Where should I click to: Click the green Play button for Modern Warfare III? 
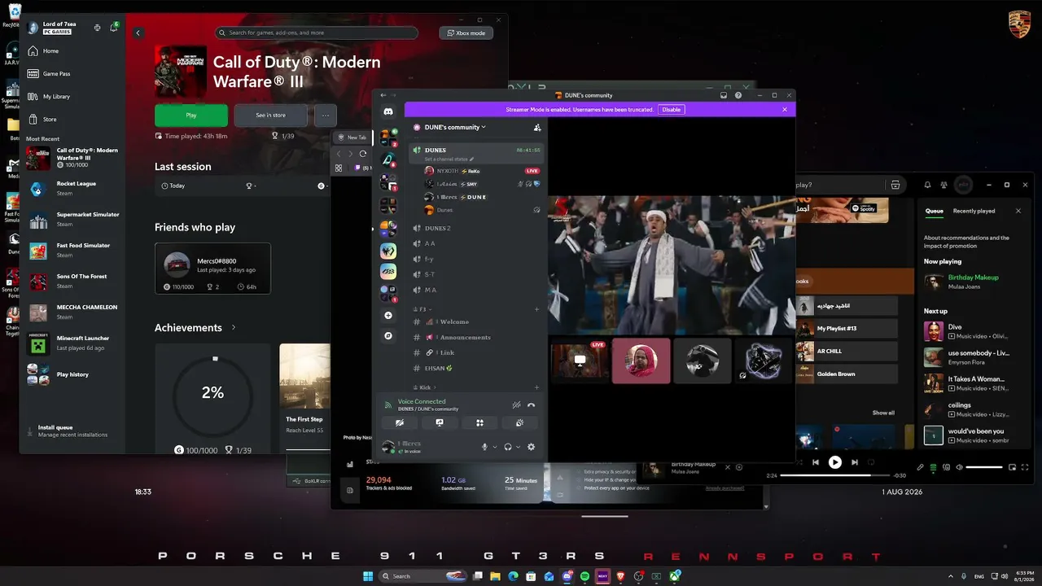(x=191, y=116)
